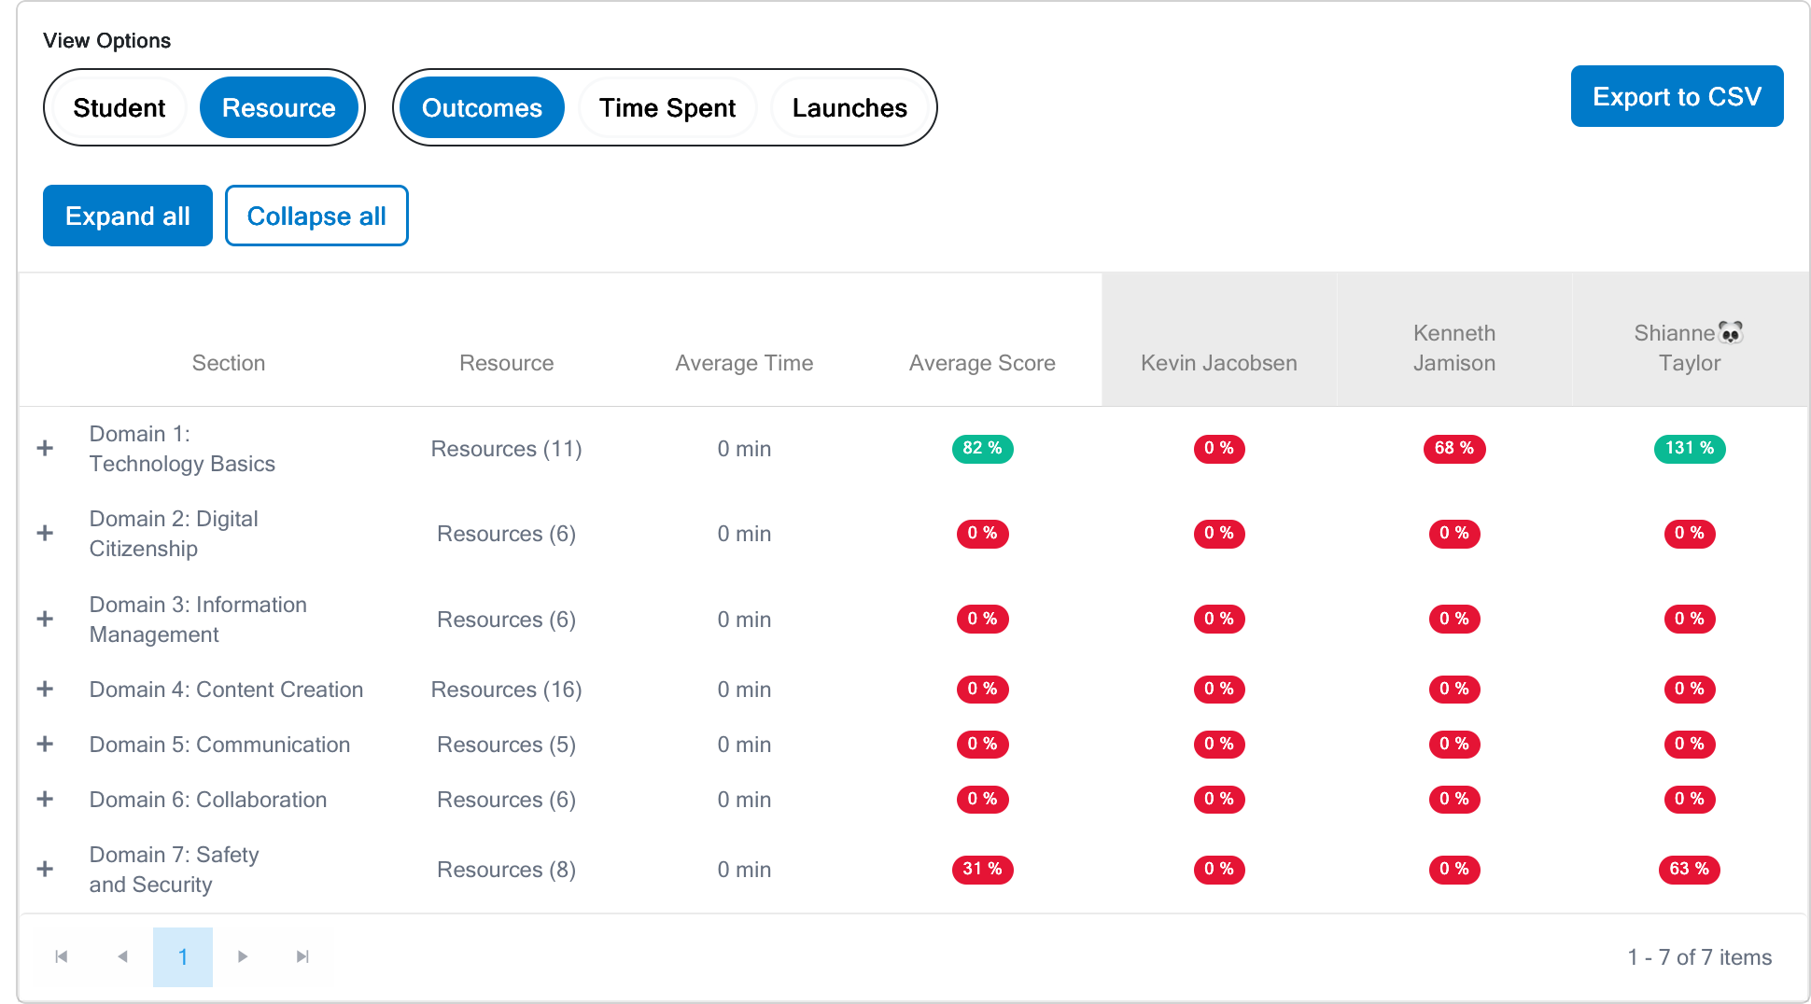Screen dimensions: 1811x1004
Task: Expand Domain 1: Technology Basics row
Action: (45, 449)
